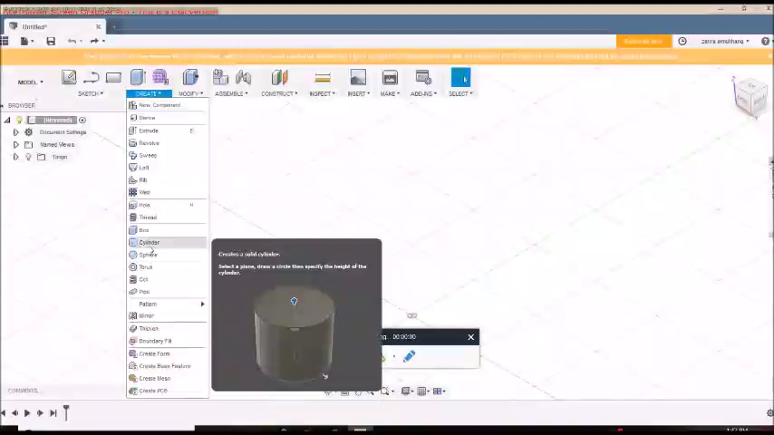Image resolution: width=774 pixels, height=435 pixels.
Task: Click the Stop Sketch arrow icon in toolbar
Action: coord(91,78)
